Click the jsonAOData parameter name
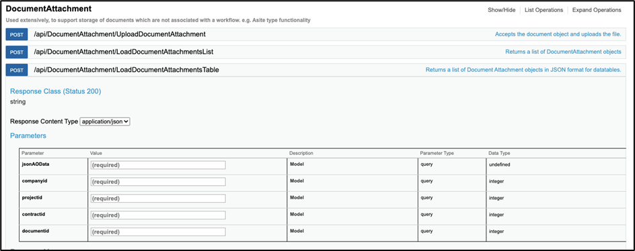Screen dimensions: 635x251 click(x=35, y=164)
